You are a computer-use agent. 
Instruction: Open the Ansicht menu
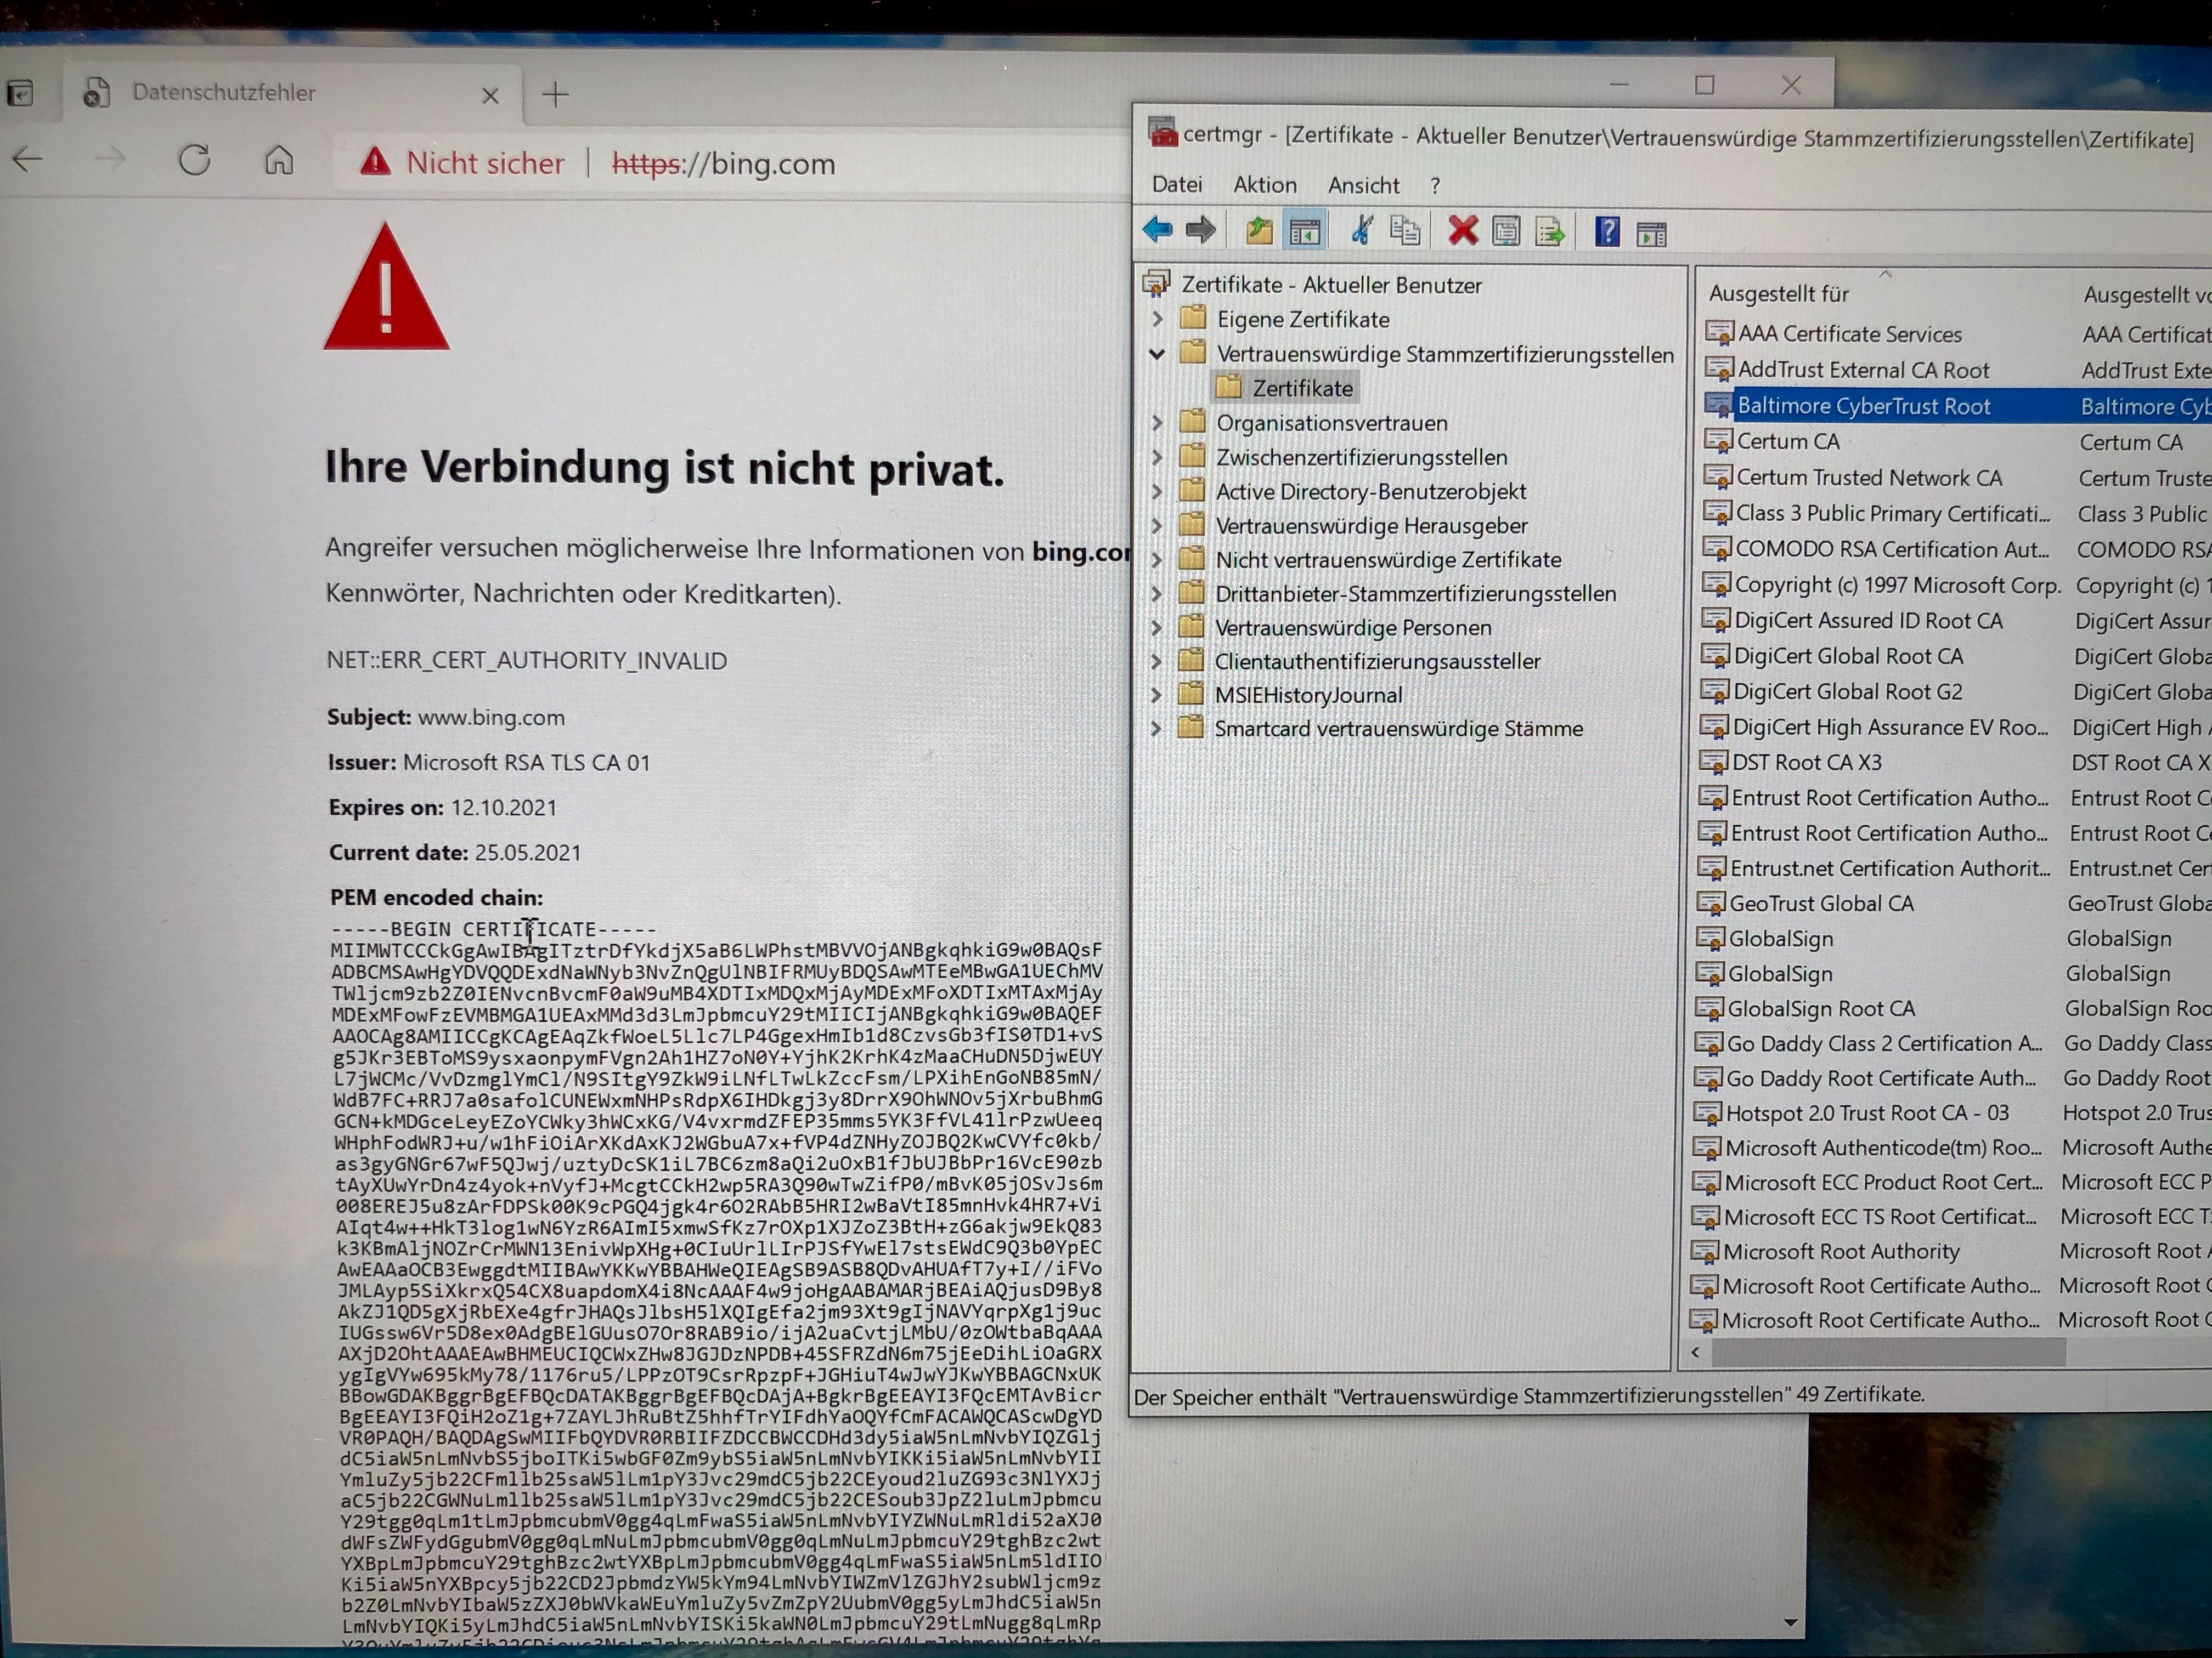click(x=1363, y=186)
